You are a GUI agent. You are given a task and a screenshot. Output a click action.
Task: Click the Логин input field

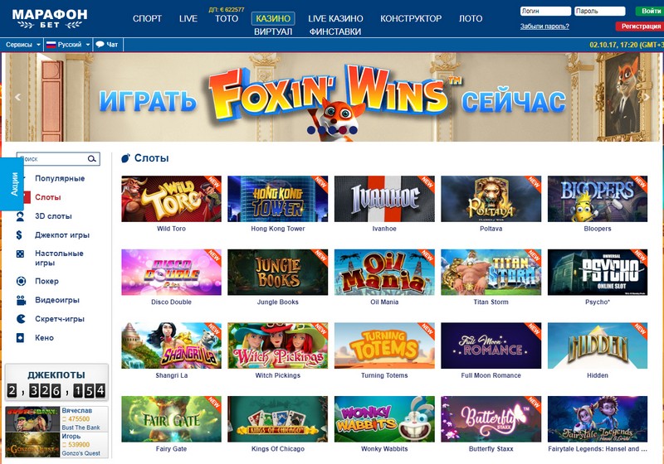click(x=545, y=11)
